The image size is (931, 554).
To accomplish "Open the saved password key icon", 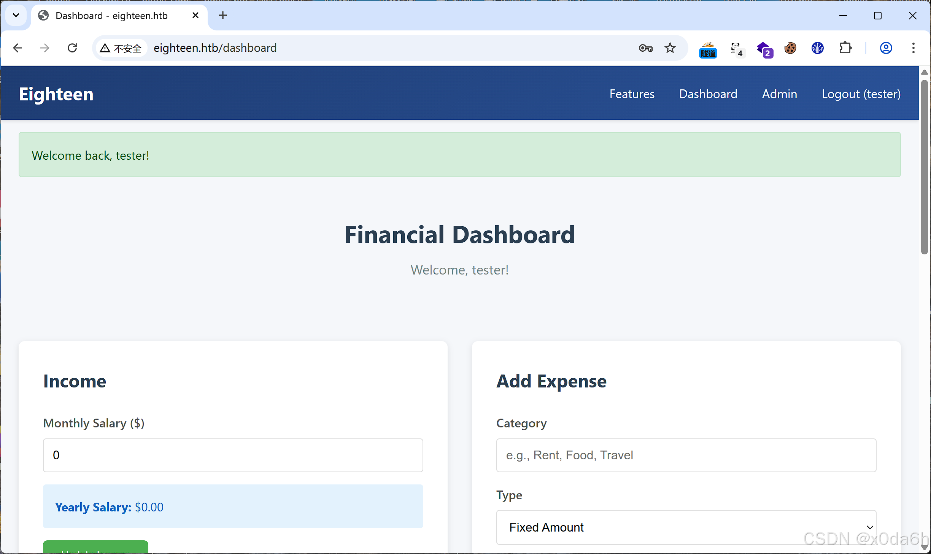I will click(645, 48).
